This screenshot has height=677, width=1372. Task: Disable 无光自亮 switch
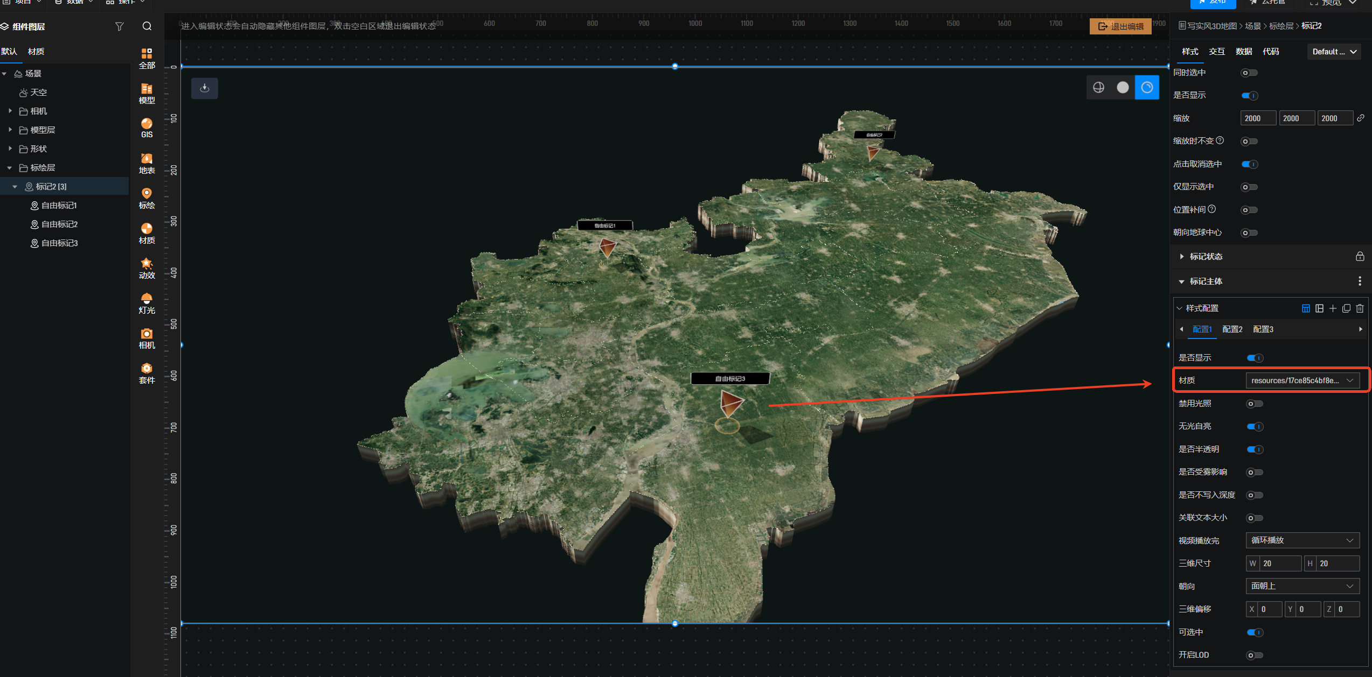tap(1255, 426)
